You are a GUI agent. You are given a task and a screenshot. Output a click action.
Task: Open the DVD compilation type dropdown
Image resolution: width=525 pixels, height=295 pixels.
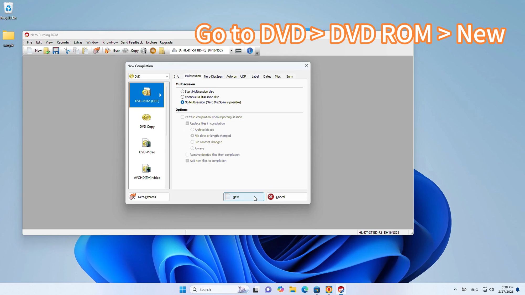167,76
